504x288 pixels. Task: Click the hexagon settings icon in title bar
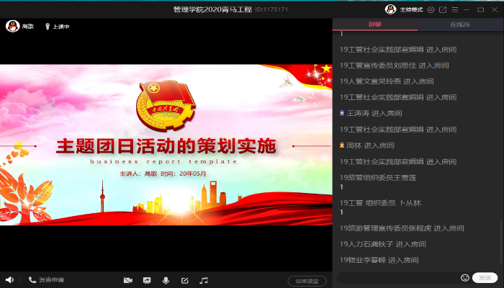(431, 9)
